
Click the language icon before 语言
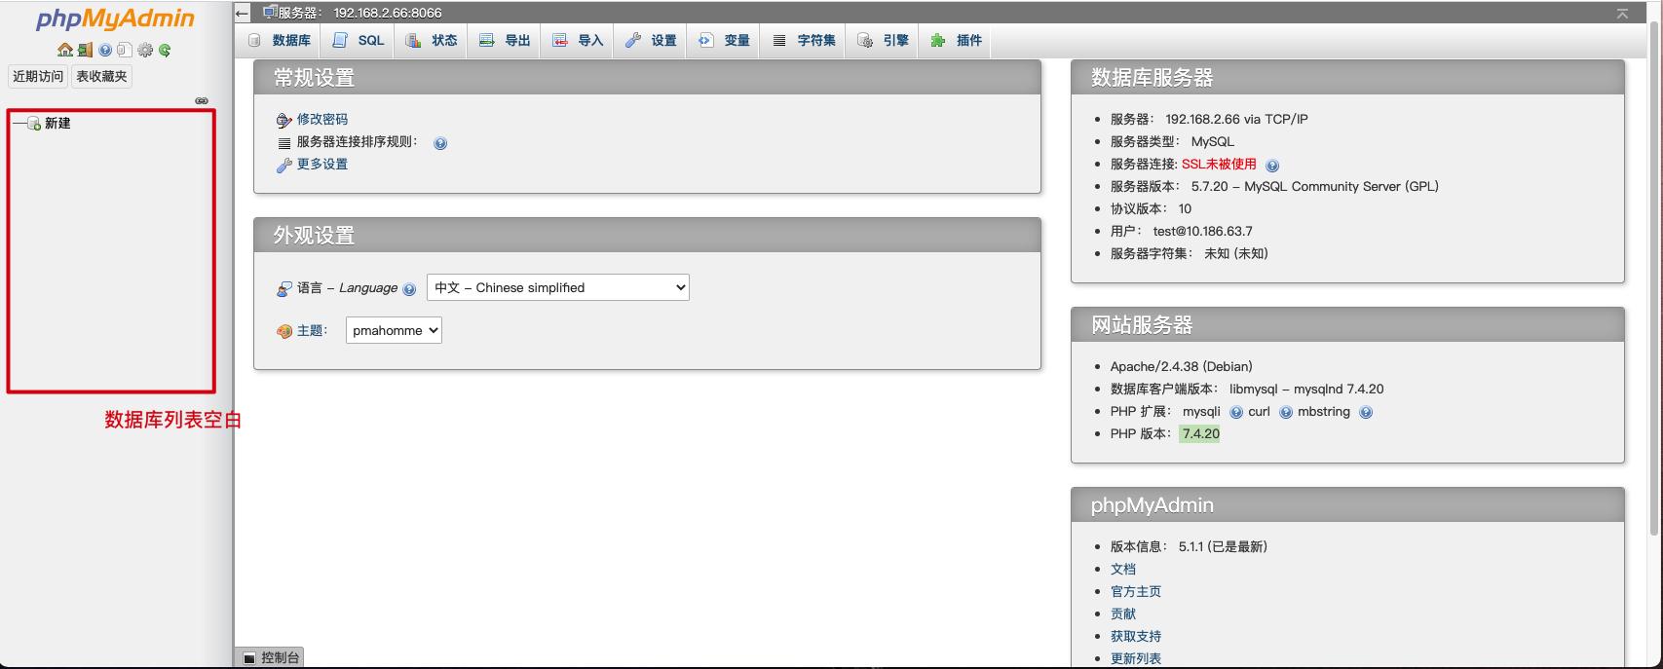click(284, 288)
